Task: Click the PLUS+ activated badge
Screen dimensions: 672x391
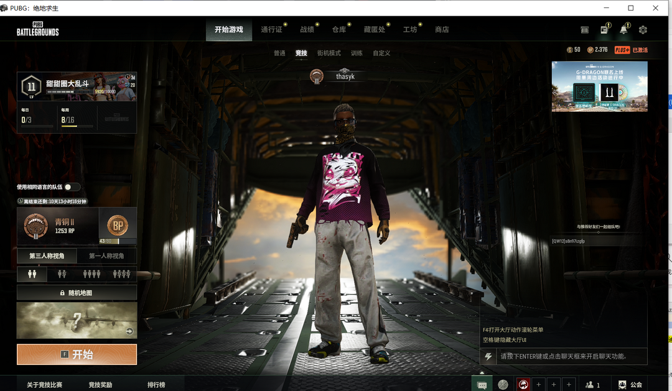Action: [x=631, y=50]
